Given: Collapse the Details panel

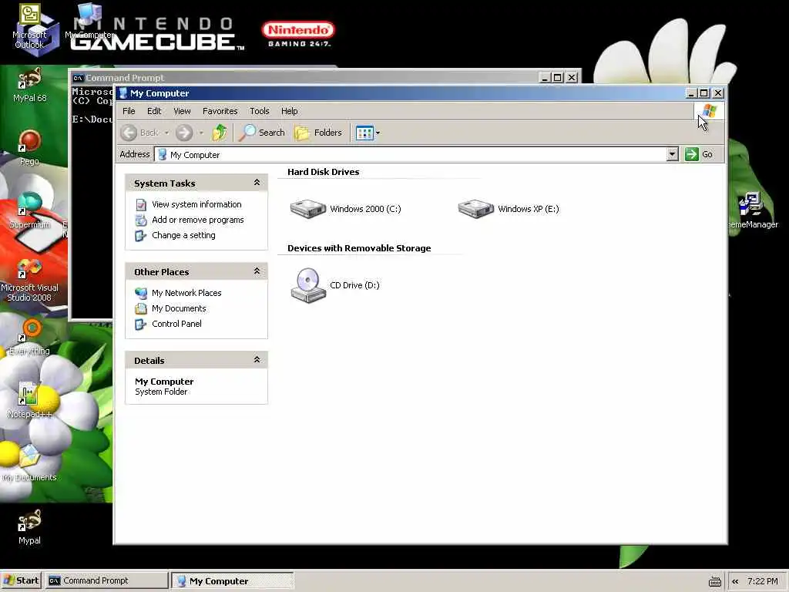Looking at the screenshot, I should pos(257,359).
